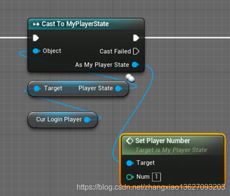Click the Cast Failed execution pin
The width and height of the screenshot is (230, 196).
[x=136, y=51]
